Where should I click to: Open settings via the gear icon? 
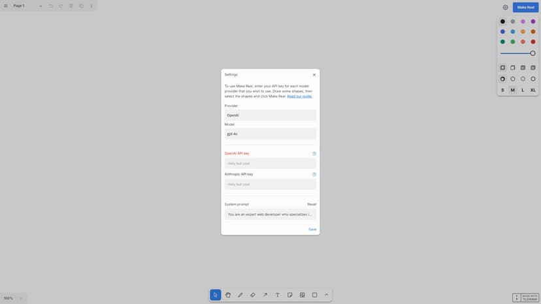505,7
